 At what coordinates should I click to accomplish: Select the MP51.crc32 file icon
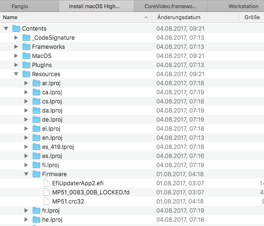pos(47,201)
